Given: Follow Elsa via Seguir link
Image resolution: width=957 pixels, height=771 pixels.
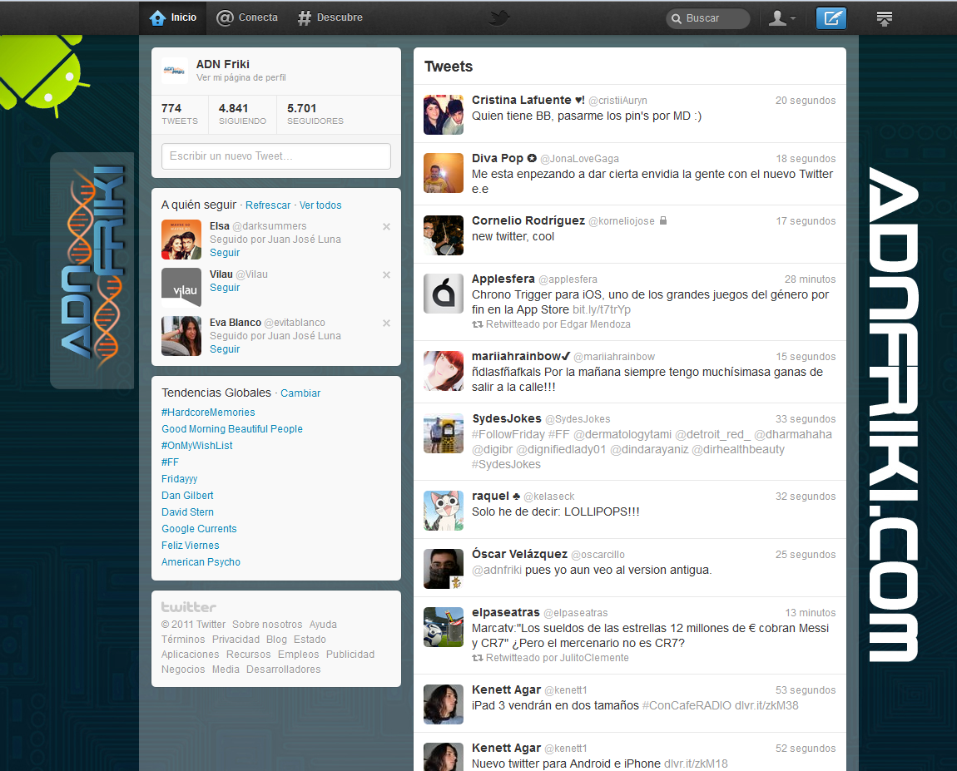Looking at the screenshot, I should point(225,253).
